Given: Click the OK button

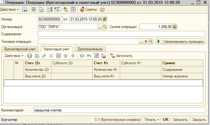Looking at the screenshot, I should [166, 120].
